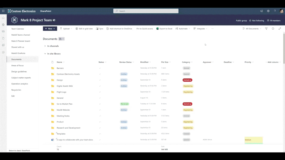Viewport: 285px width, 160px height.
Task: Collapse the In site library section
Action: click(x=45, y=54)
